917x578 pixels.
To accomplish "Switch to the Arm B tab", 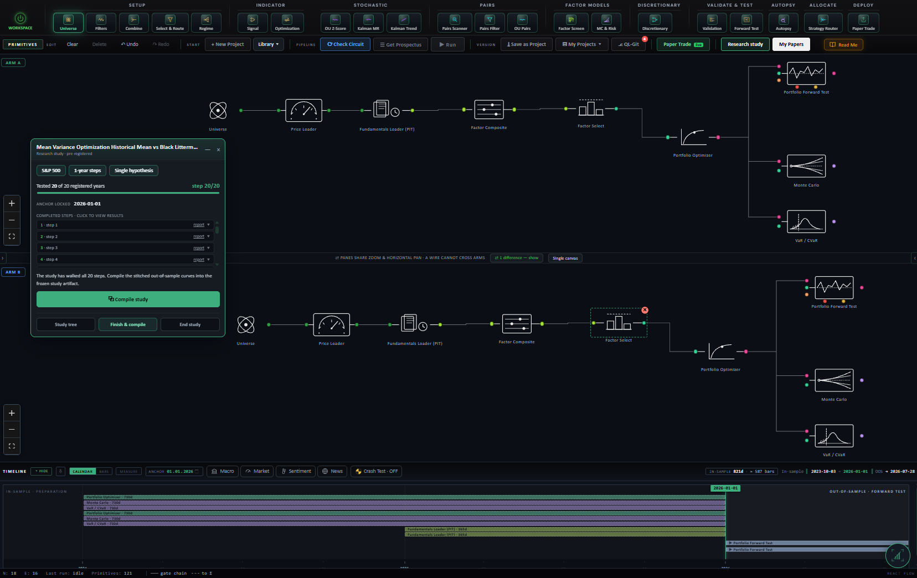I will [13, 272].
